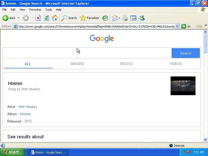Select the ALL results tab
The height and width of the screenshot is (156, 208).
28,64
